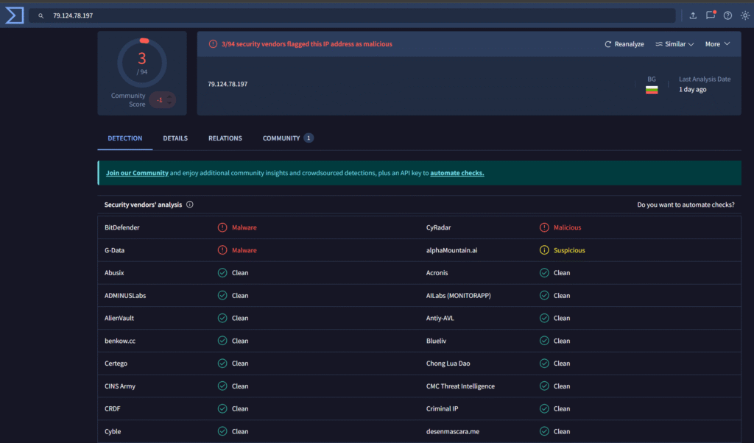Click the Reanalyze refresh icon
The height and width of the screenshot is (443, 754).
607,44
